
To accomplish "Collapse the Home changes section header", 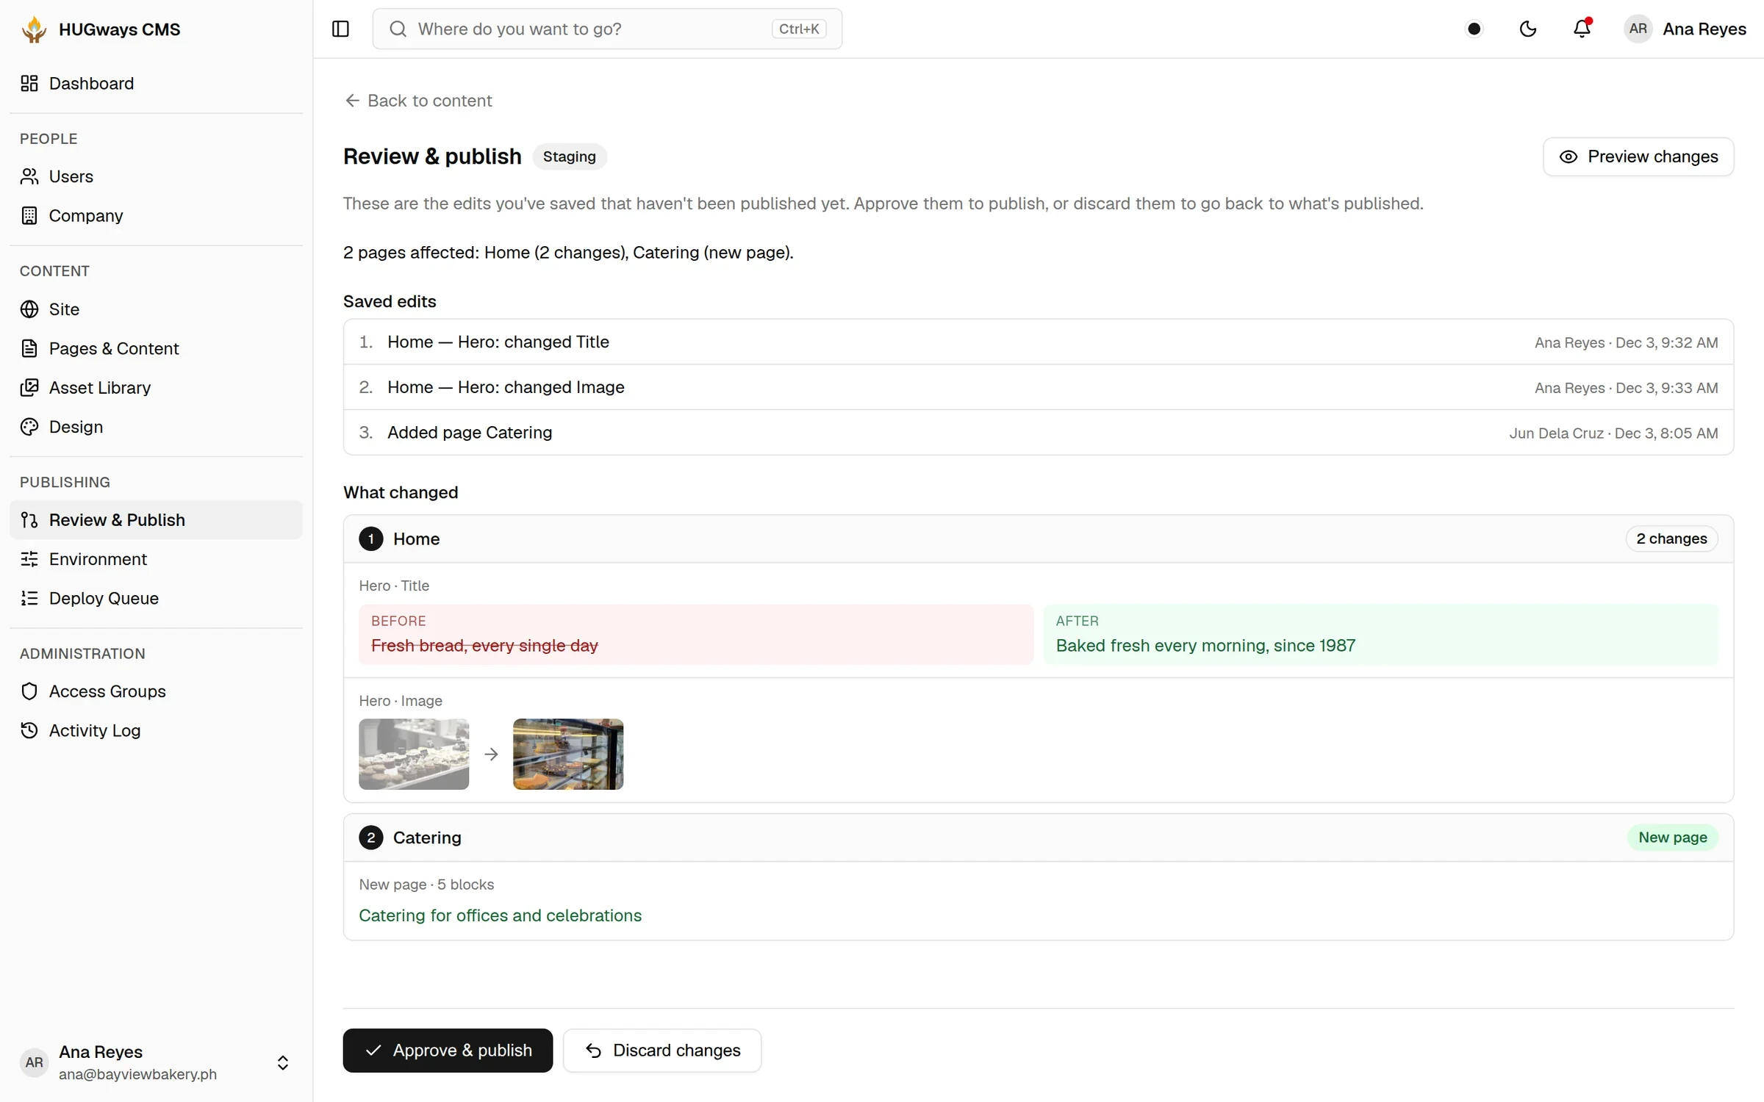I will [1038, 539].
